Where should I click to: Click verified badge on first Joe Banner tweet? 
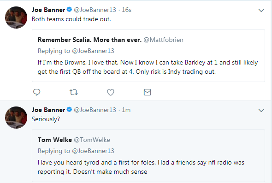tap(69, 10)
